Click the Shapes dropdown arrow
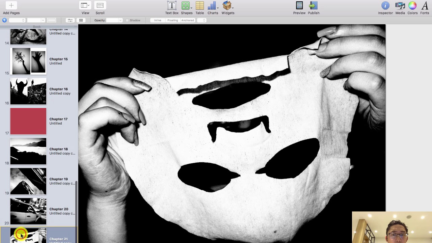 [191, 7]
